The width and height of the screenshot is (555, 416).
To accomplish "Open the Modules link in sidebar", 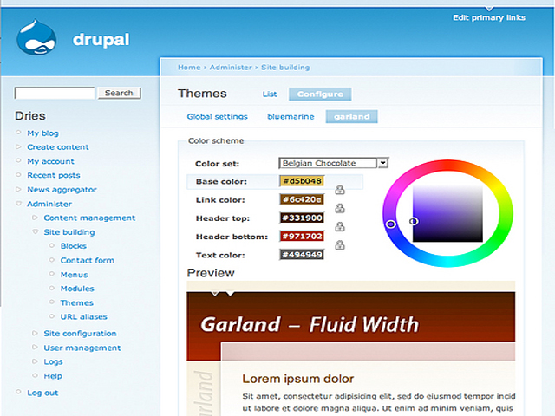I will click(77, 289).
